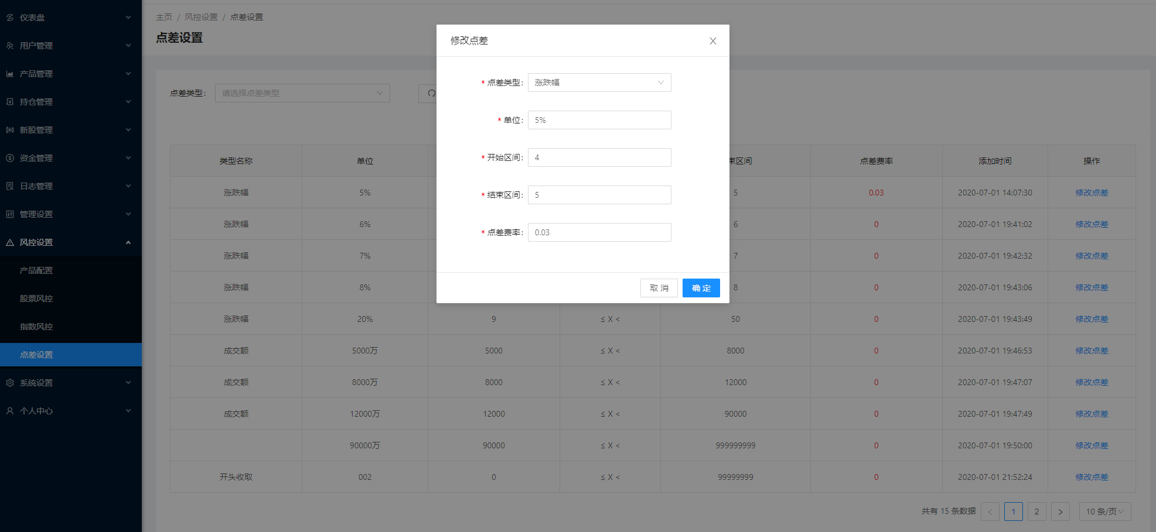Click the coin icon beside 资金管理
1156x532 pixels.
pos(10,158)
